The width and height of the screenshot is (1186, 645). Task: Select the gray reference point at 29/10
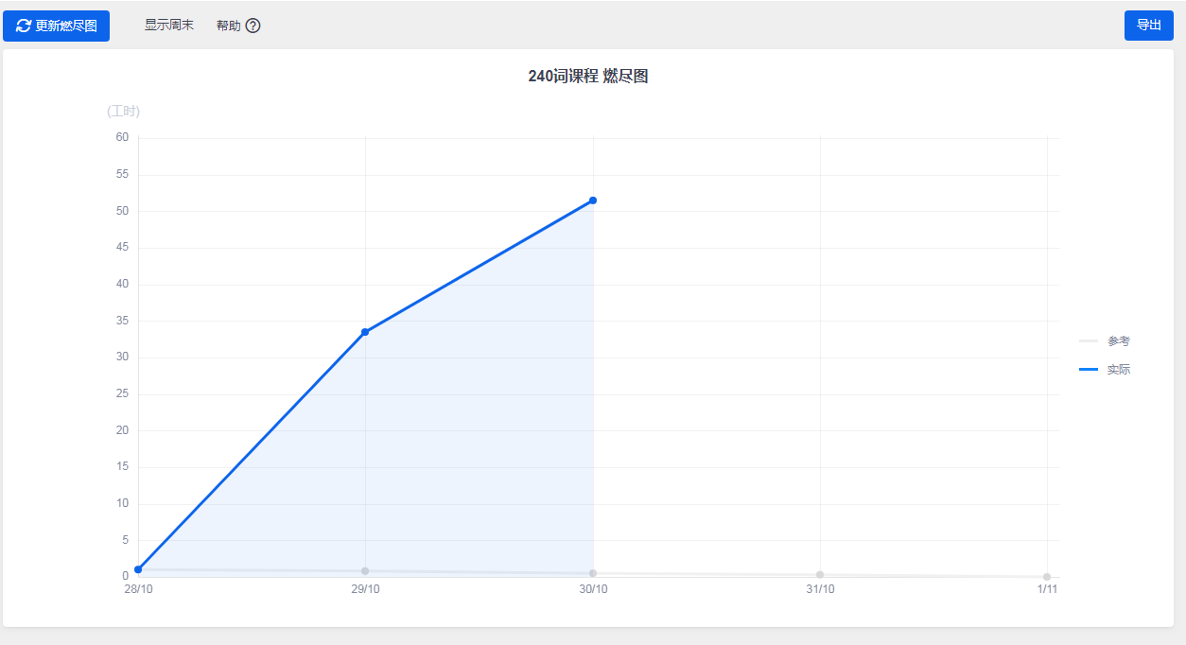point(365,571)
